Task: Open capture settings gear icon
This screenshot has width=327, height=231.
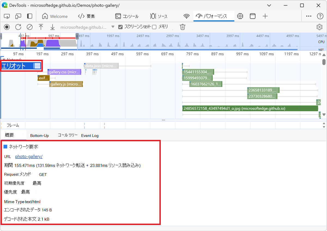Action: pos(319,27)
